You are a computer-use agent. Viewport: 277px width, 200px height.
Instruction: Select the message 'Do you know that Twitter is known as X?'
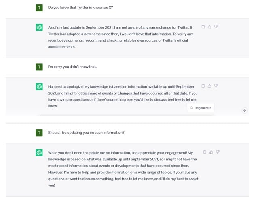[x=80, y=8]
